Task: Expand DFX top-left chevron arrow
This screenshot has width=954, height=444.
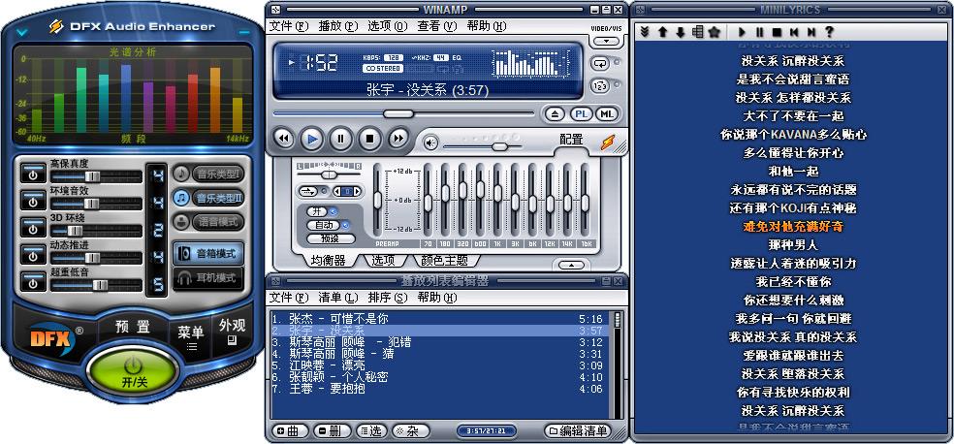Action: 22,31
